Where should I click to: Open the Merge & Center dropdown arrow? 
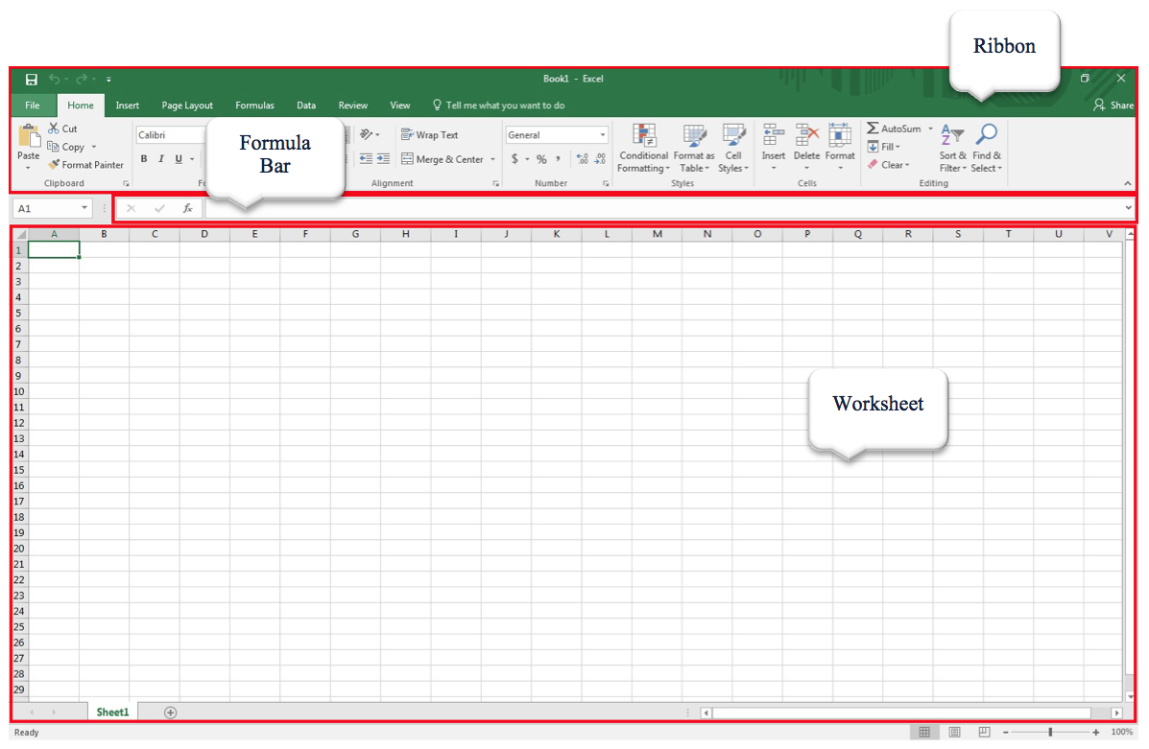tap(493, 160)
